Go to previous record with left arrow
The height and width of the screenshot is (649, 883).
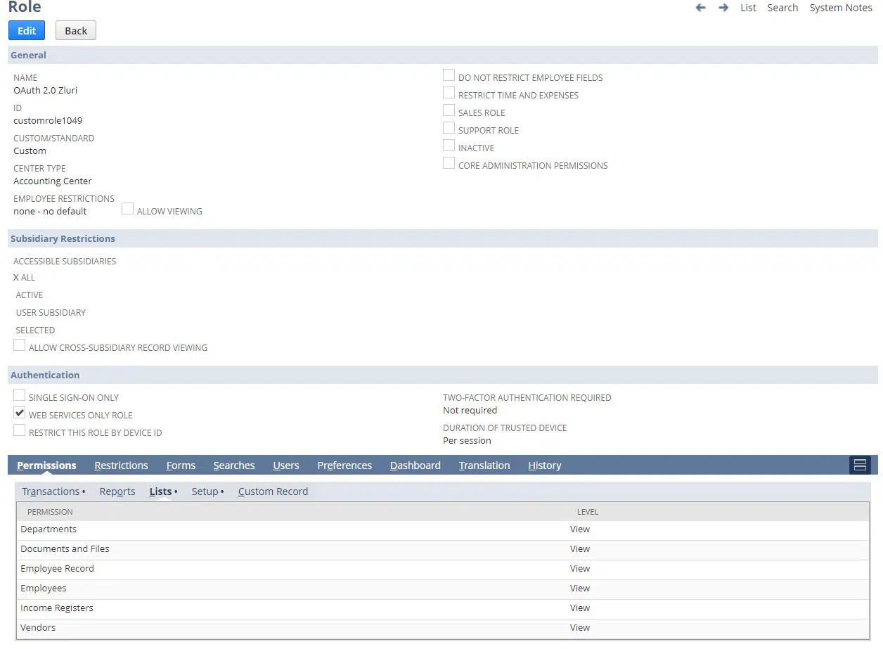[x=700, y=8]
